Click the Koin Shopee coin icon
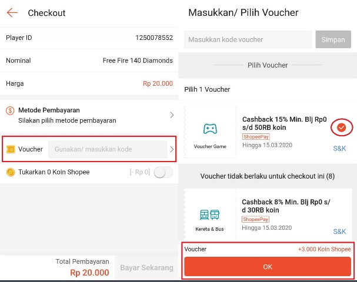The width and height of the screenshot is (357, 282). [11, 172]
